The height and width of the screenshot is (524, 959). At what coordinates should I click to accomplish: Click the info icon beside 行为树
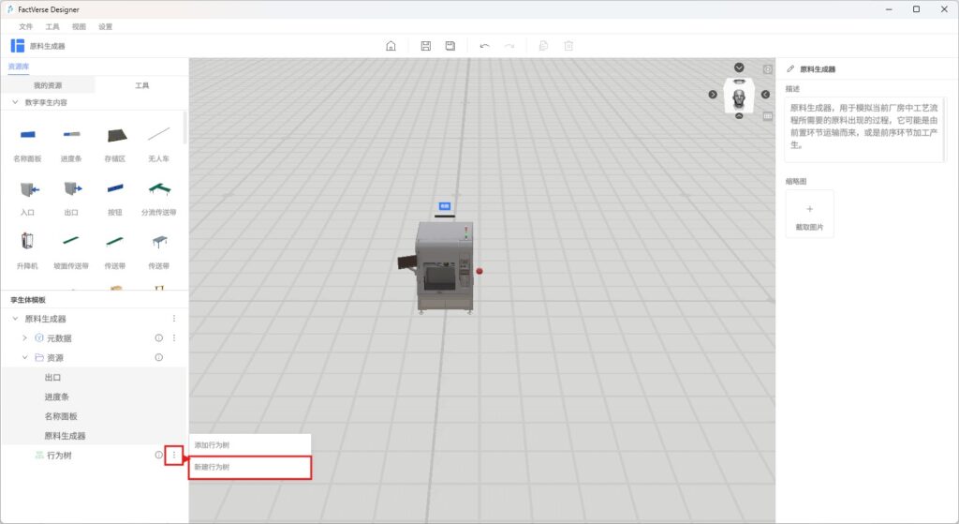click(158, 456)
